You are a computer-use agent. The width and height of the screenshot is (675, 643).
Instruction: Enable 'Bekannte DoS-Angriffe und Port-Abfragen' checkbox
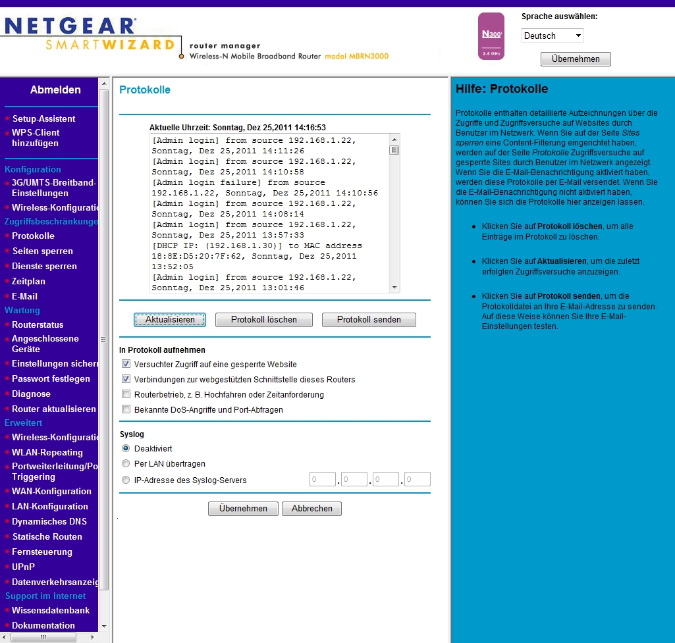click(126, 409)
